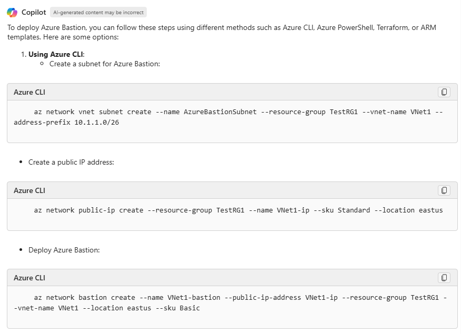Image resolution: width=461 pixels, height=334 pixels.
Task: Click the Deploy Azure Bastion bullet
Action: coord(64,250)
